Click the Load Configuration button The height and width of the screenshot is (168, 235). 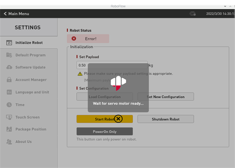coord(105,97)
